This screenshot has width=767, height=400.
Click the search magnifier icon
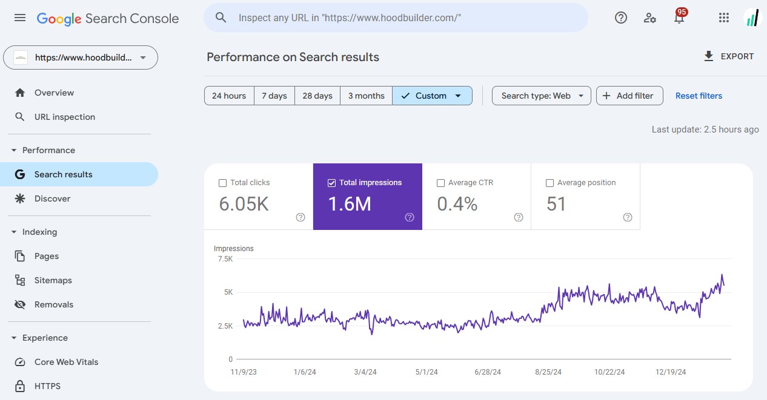(x=221, y=18)
